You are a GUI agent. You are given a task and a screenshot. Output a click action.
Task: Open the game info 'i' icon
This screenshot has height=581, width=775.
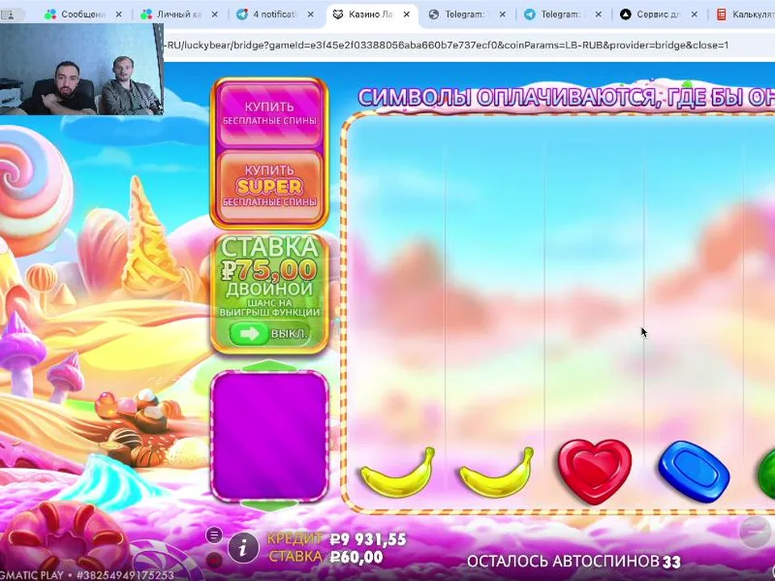point(243,548)
